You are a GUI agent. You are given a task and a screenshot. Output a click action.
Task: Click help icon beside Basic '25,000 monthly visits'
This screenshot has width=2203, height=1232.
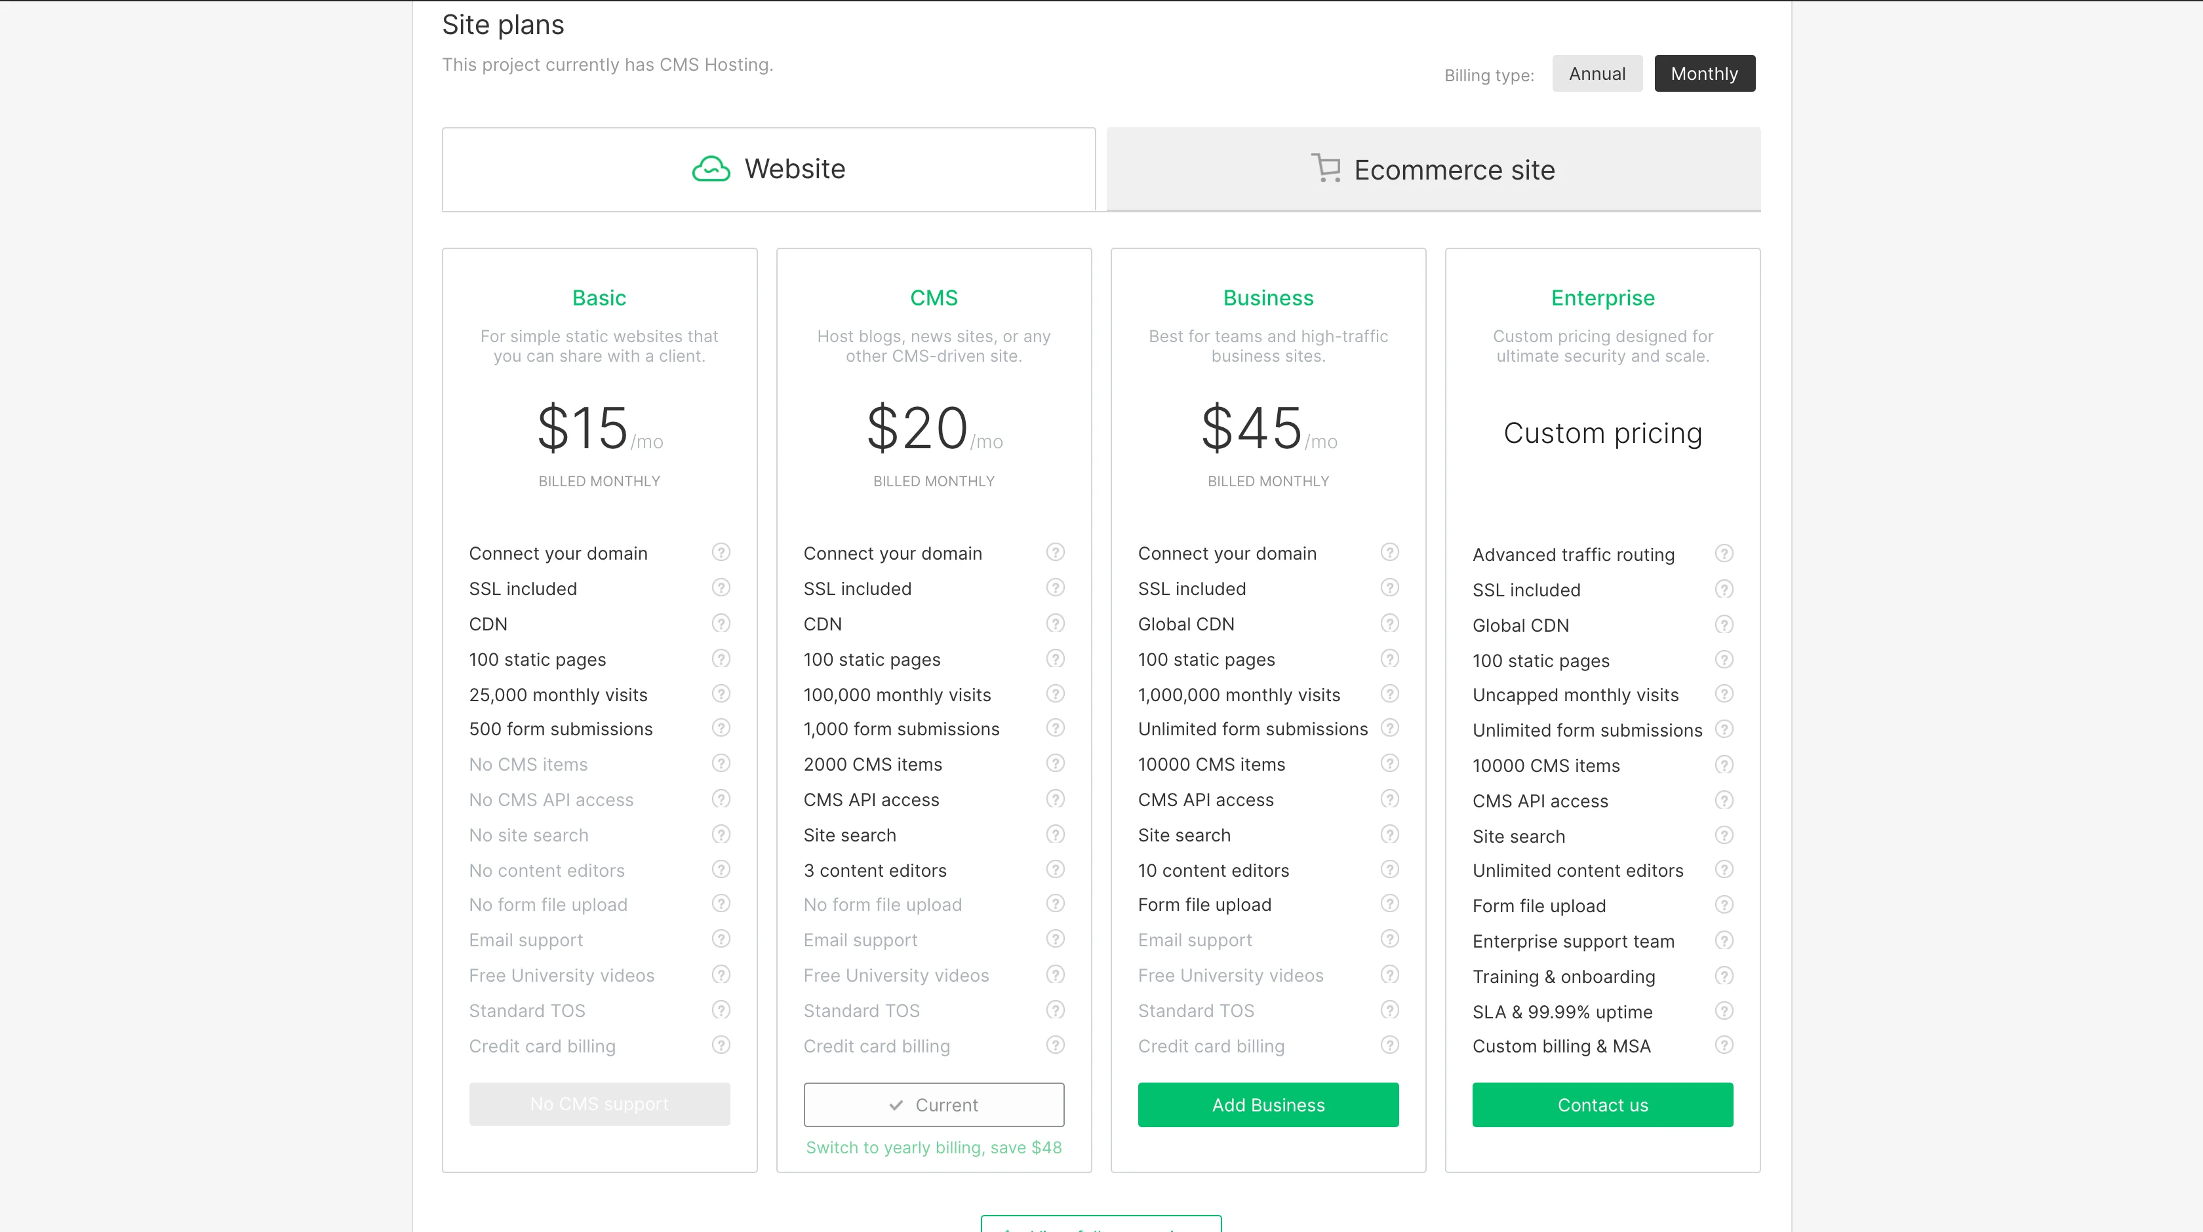coord(721,694)
